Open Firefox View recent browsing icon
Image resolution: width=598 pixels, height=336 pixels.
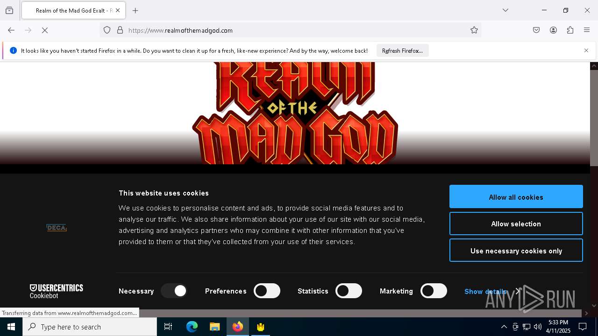9,10
